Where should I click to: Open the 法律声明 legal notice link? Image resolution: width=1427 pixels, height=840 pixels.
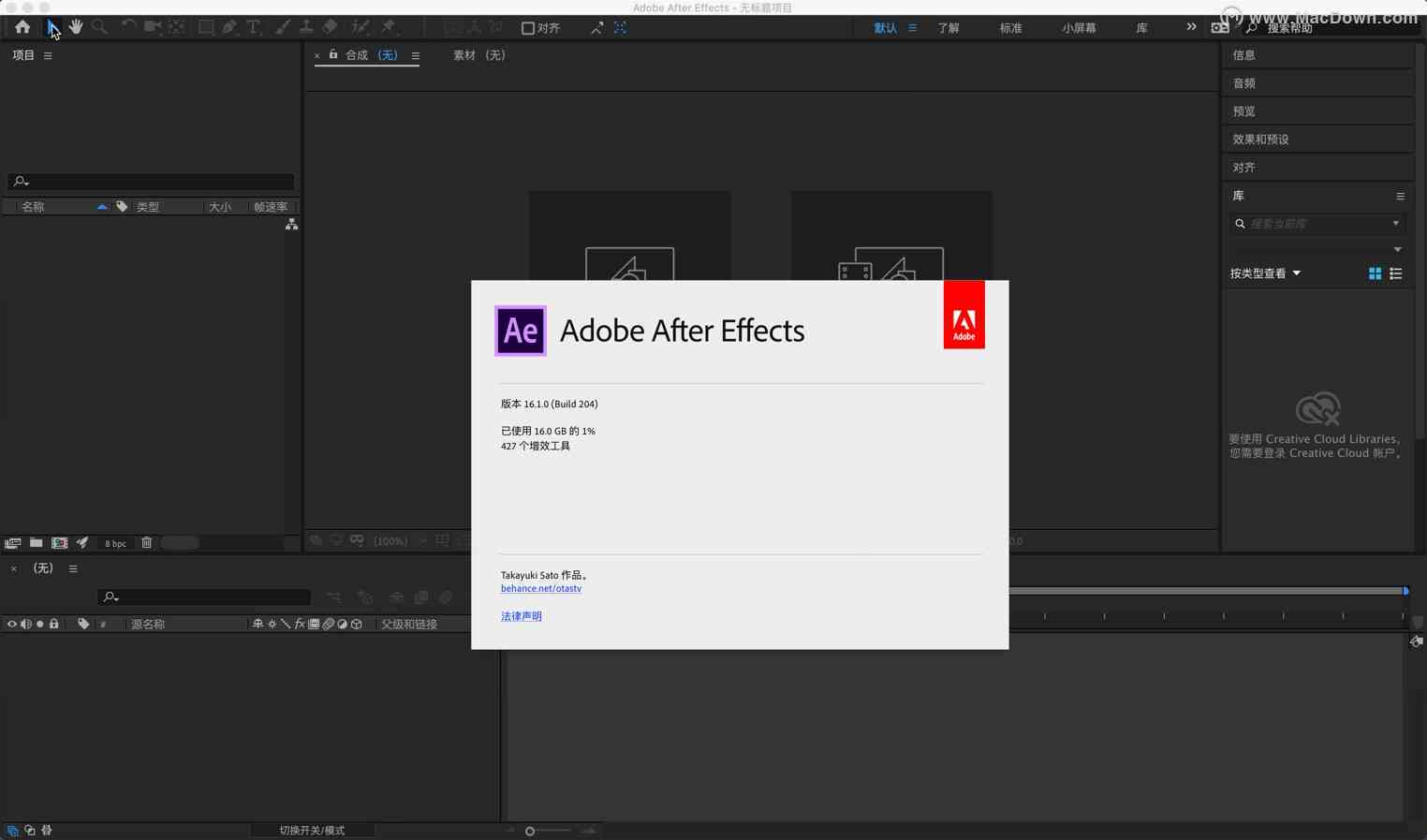click(522, 616)
